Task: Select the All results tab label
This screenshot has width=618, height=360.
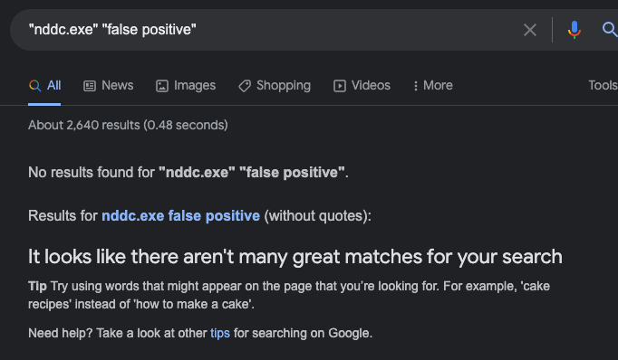Action: pos(54,85)
